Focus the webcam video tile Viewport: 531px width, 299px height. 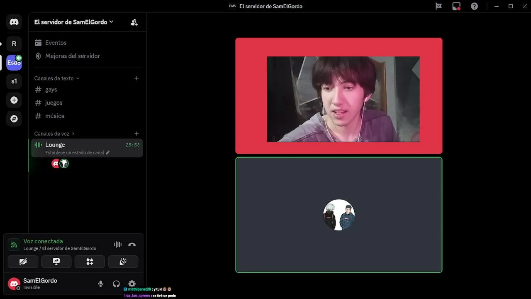339,96
